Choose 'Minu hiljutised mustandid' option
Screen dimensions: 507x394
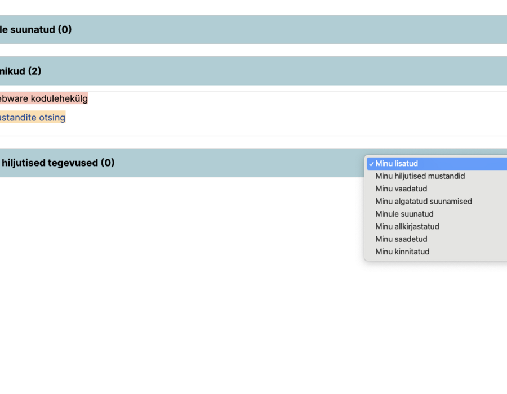pyautogui.click(x=437, y=176)
